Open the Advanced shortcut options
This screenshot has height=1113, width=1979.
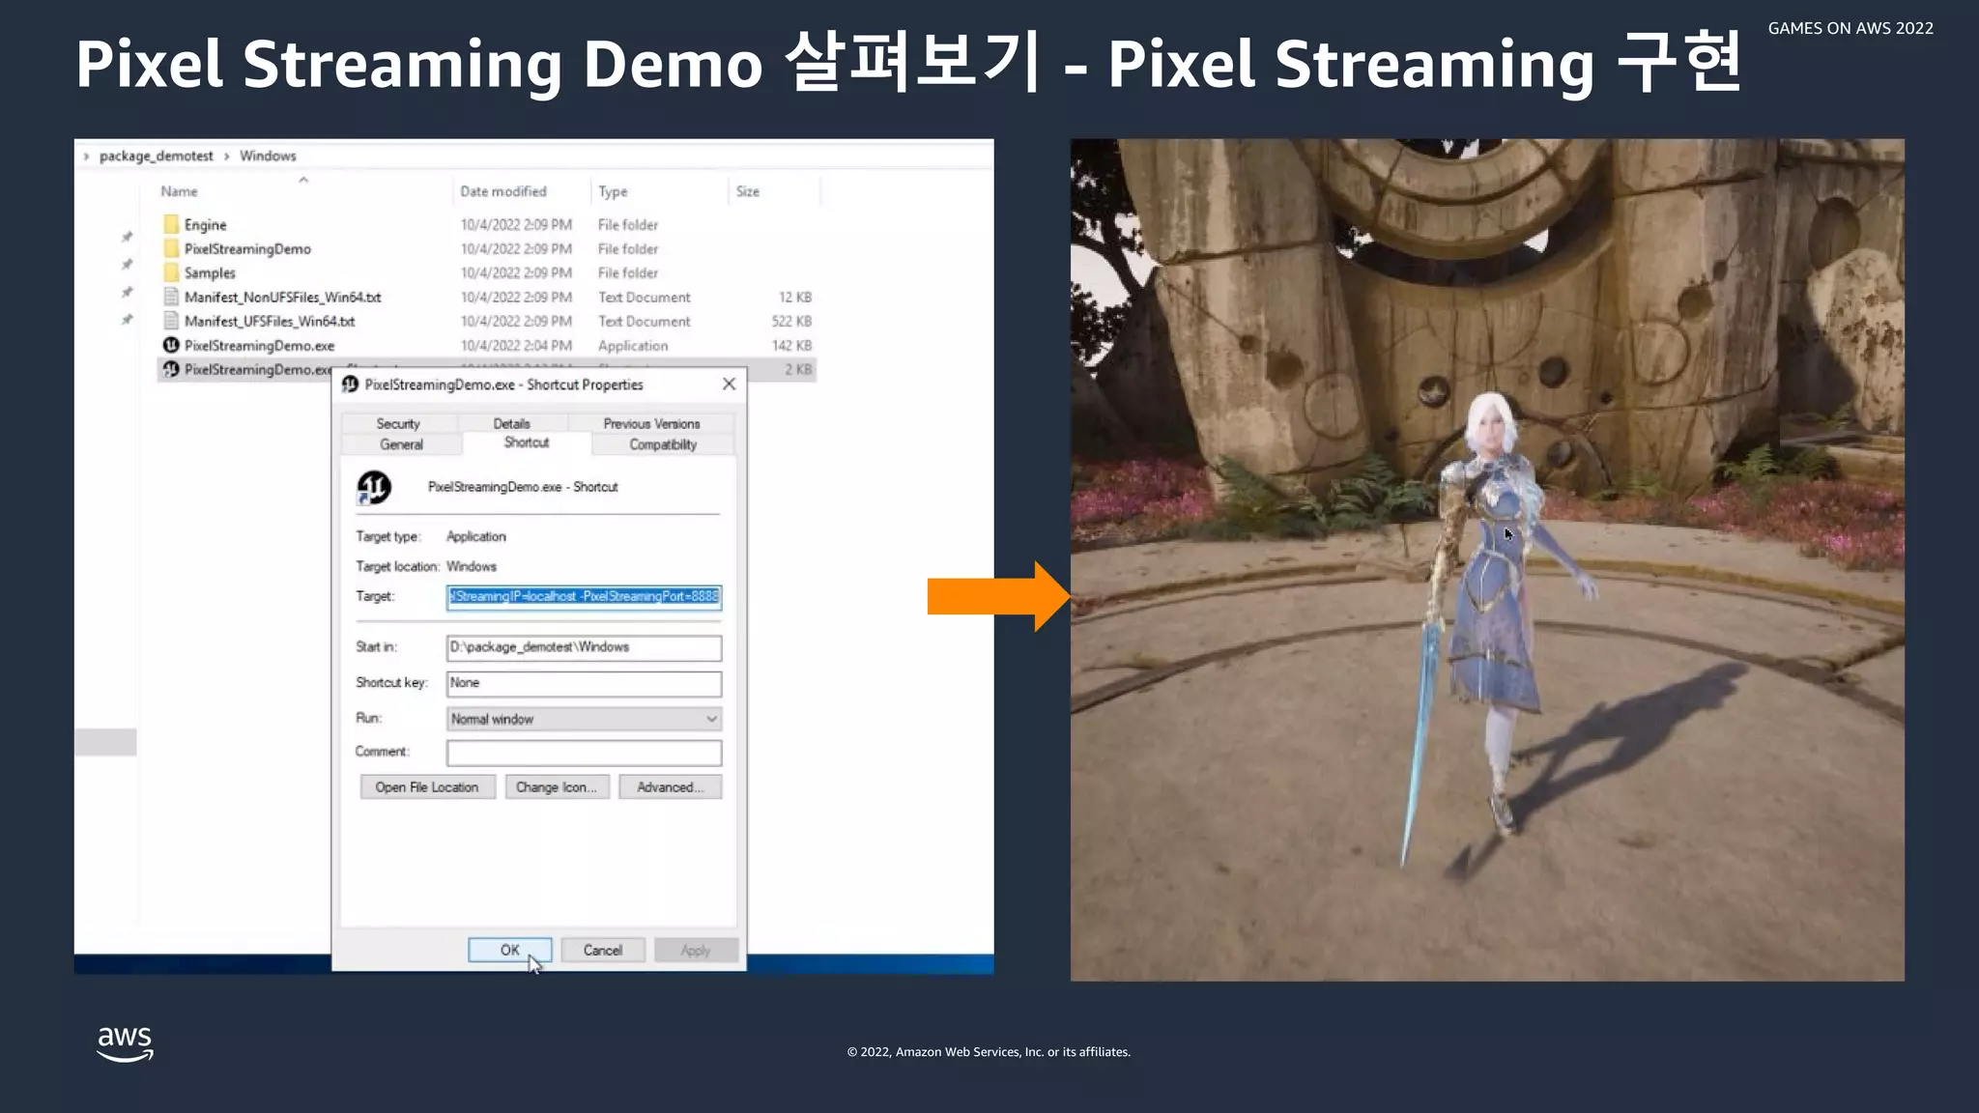click(670, 787)
